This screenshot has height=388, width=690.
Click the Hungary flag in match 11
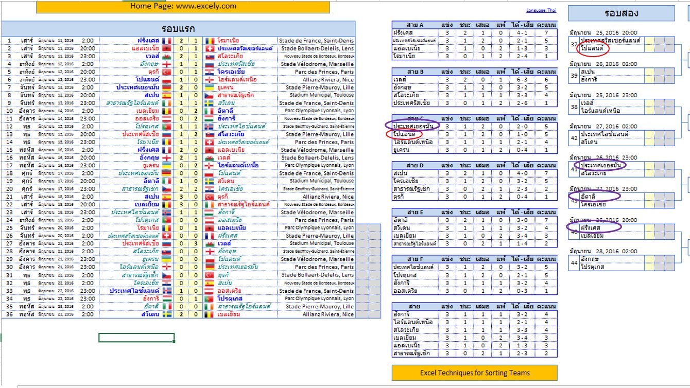tap(210, 118)
